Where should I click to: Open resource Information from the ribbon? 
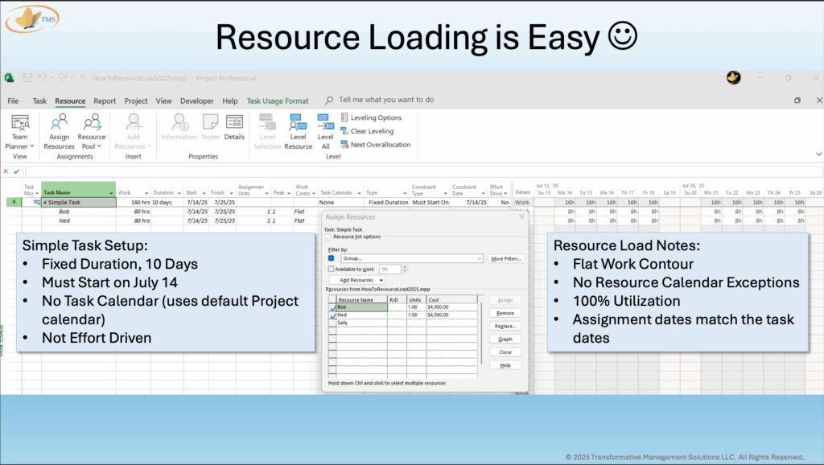click(x=179, y=127)
